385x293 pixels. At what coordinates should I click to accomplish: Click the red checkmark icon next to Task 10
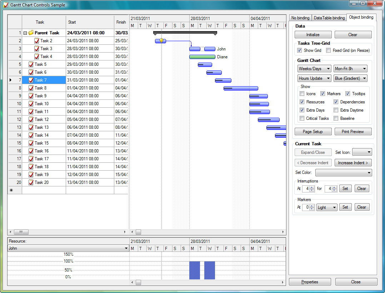point(31,103)
